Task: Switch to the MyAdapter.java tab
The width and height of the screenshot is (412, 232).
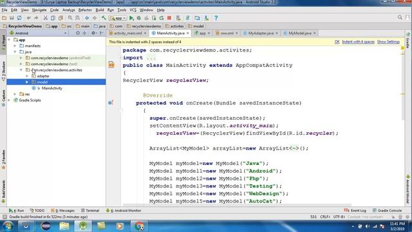Action: tap(261, 33)
